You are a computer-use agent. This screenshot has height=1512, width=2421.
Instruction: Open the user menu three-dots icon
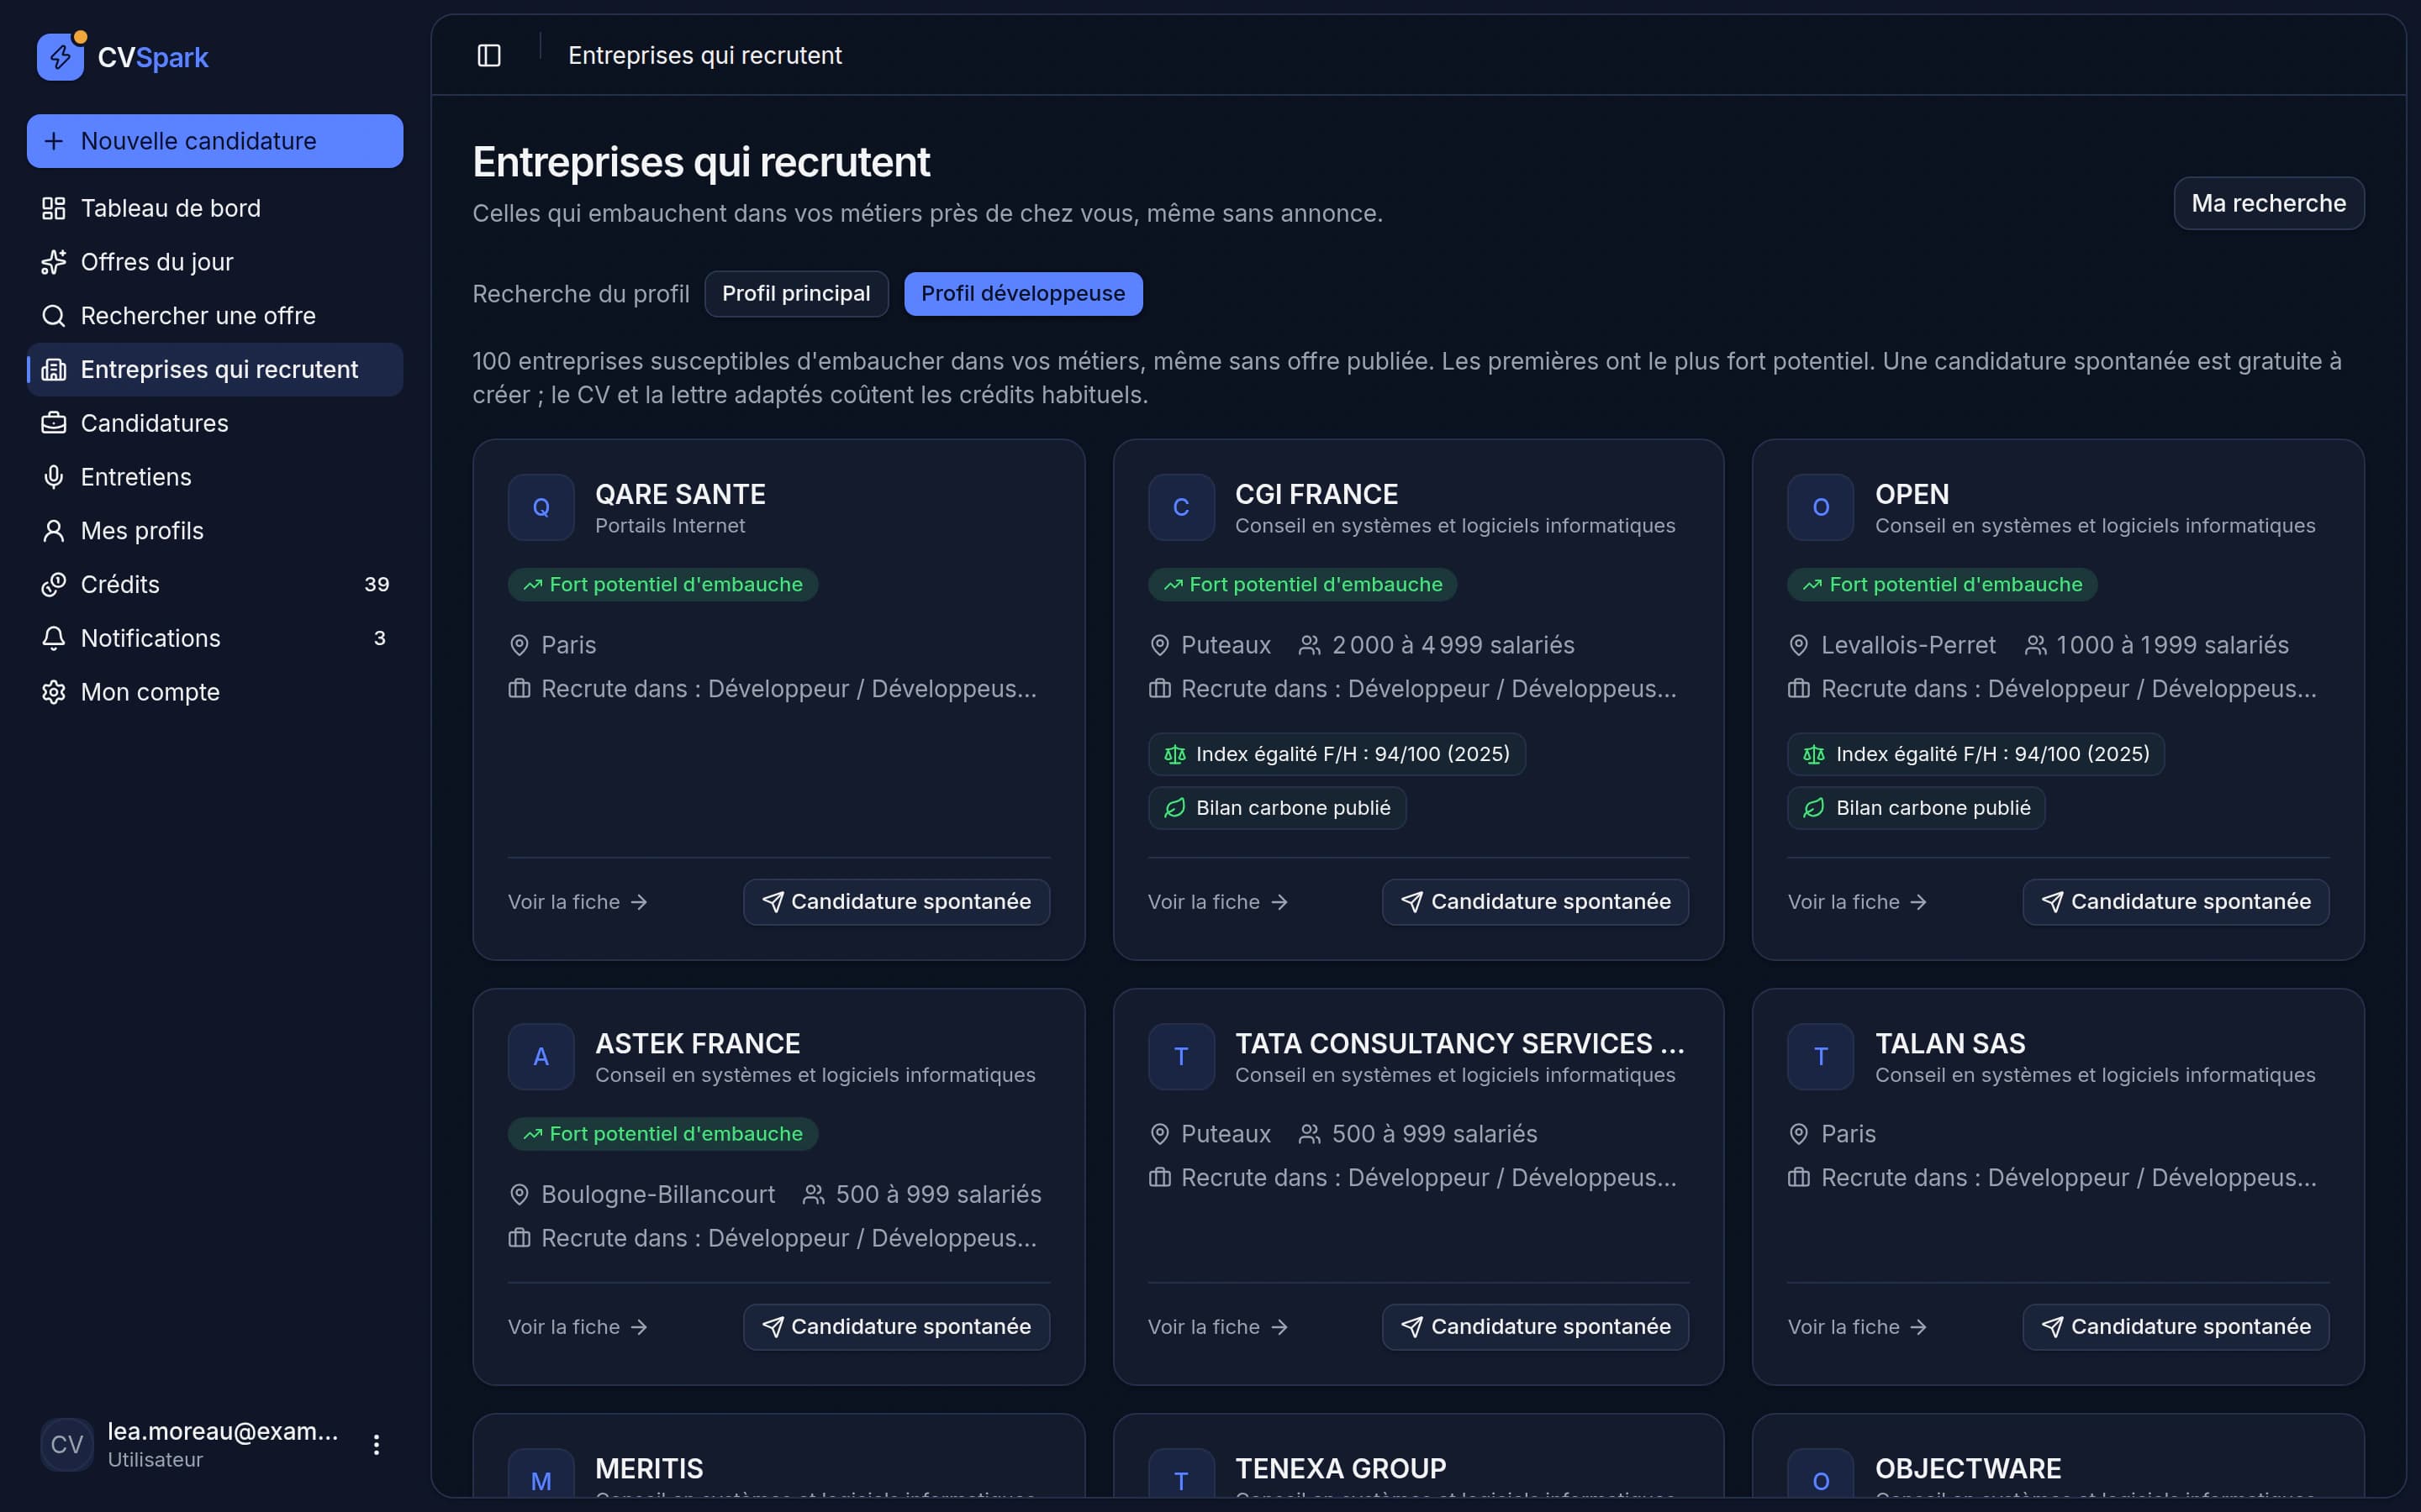(x=376, y=1444)
